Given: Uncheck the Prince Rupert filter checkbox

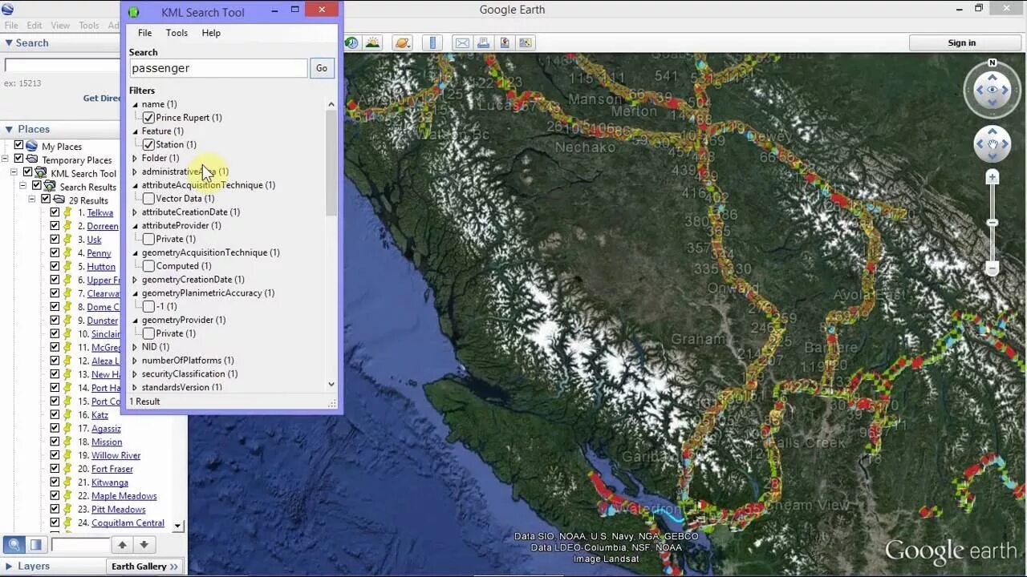Looking at the screenshot, I should pos(148,117).
